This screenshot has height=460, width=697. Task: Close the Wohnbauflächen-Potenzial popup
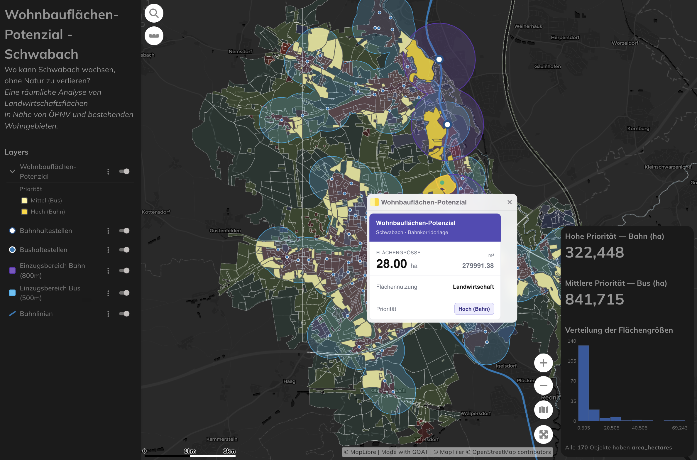(510, 202)
